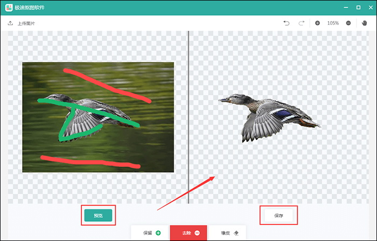Zoom out with the minus icon
The width and height of the screenshot is (377, 241).
click(x=348, y=23)
